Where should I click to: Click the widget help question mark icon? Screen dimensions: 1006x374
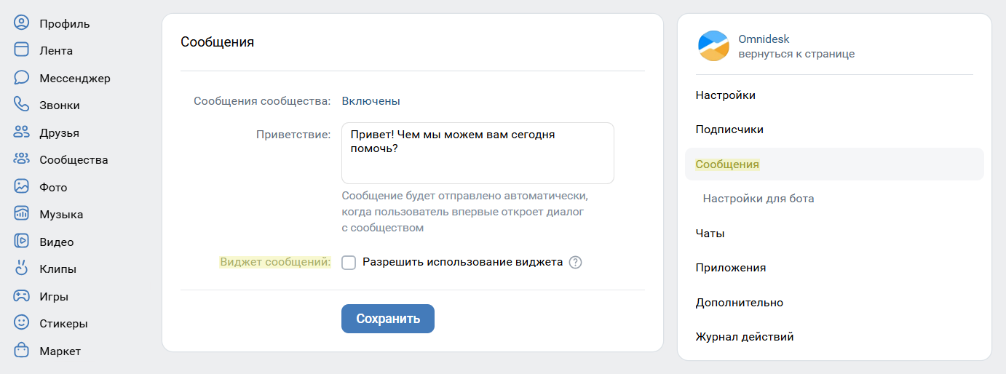[576, 263]
